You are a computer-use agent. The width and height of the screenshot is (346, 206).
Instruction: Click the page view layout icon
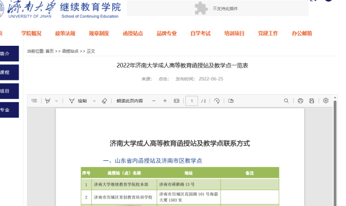click(231, 101)
